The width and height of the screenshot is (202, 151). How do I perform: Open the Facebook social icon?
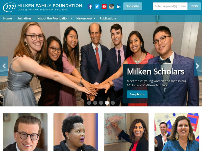point(90,7)
